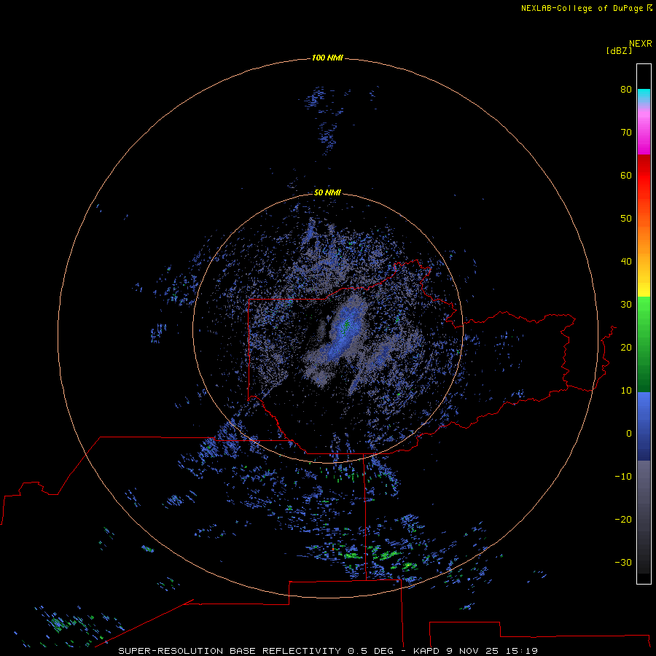Click the cyan segment of the color bar
Viewport: 656px width, 656px height.
[x=644, y=95]
